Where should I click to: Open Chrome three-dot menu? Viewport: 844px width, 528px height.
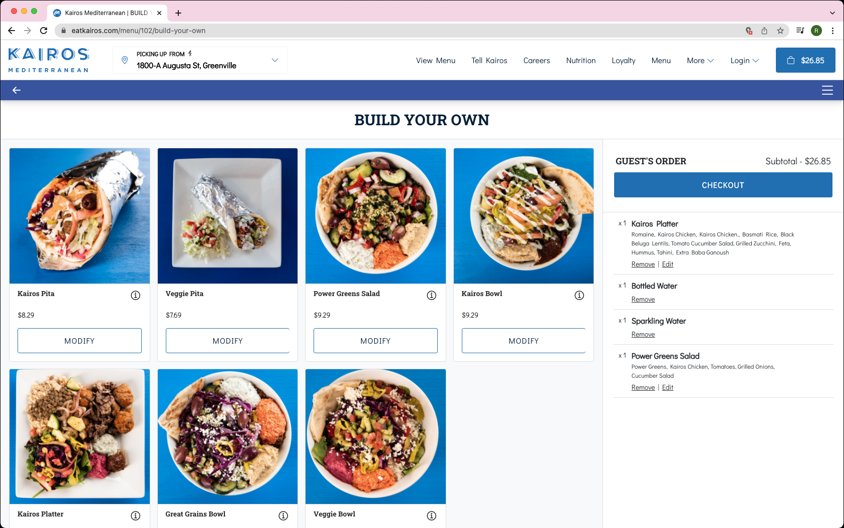[832, 31]
